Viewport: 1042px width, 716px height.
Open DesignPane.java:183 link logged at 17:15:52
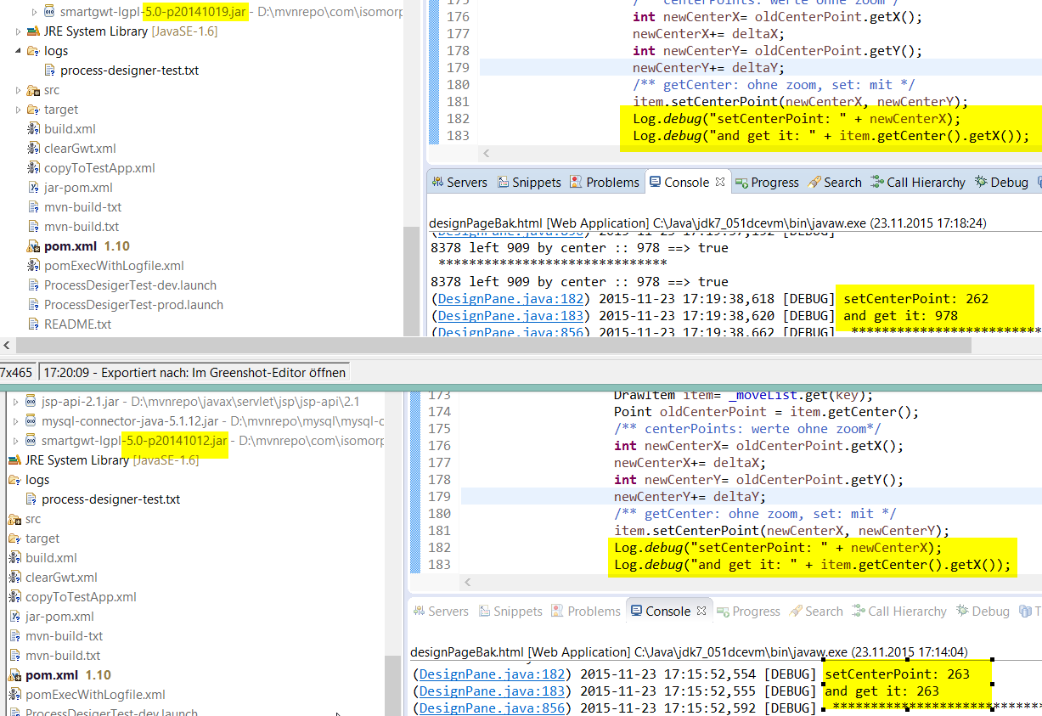pos(493,691)
